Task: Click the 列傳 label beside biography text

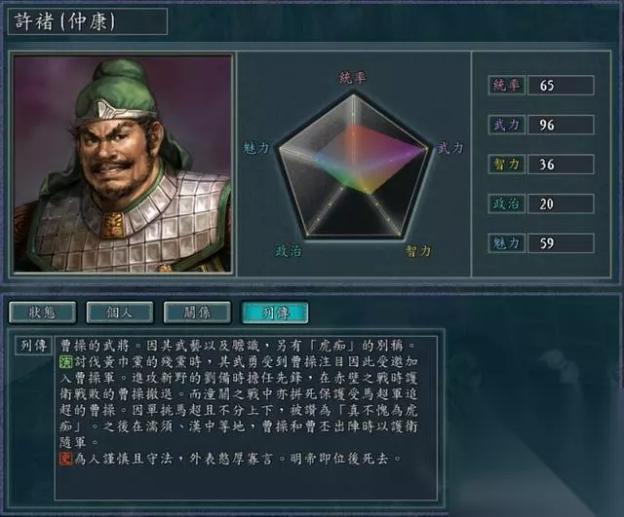Action: [x=33, y=346]
